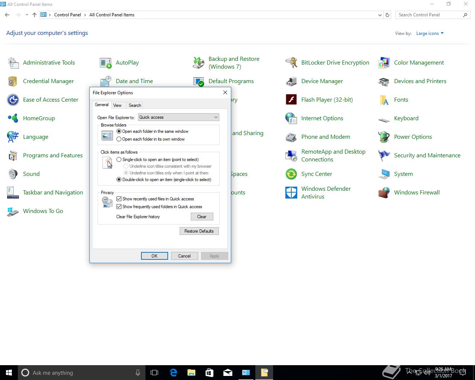
Task: Open the Sync Center icon
Action: tap(291, 174)
